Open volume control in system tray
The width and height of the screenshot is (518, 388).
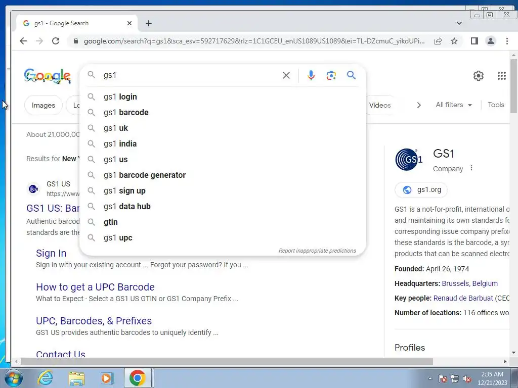point(467,379)
